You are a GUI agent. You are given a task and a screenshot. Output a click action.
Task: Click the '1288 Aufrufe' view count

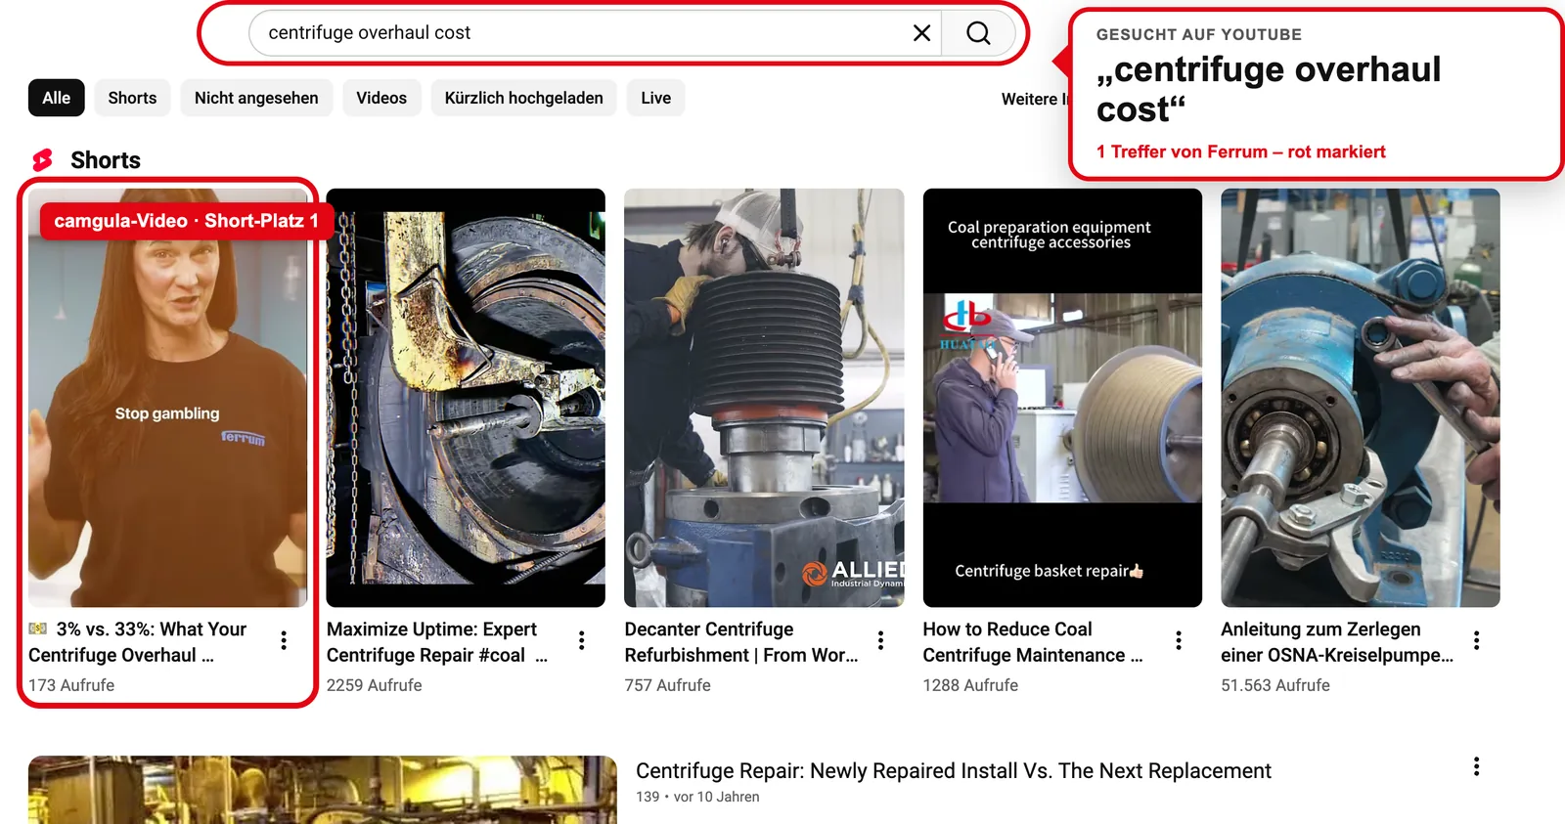pos(970,685)
